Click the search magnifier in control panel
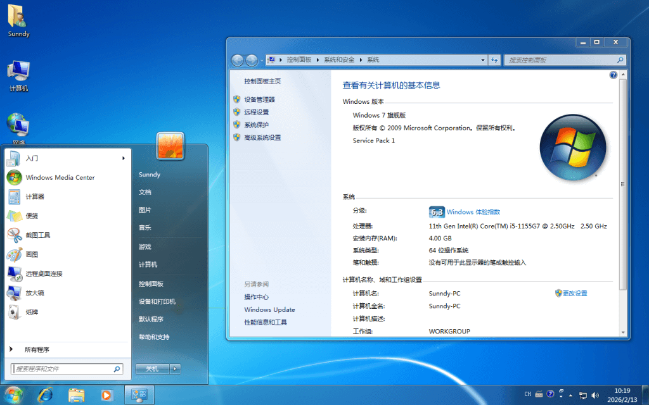The height and width of the screenshot is (405, 649). point(620,60)
